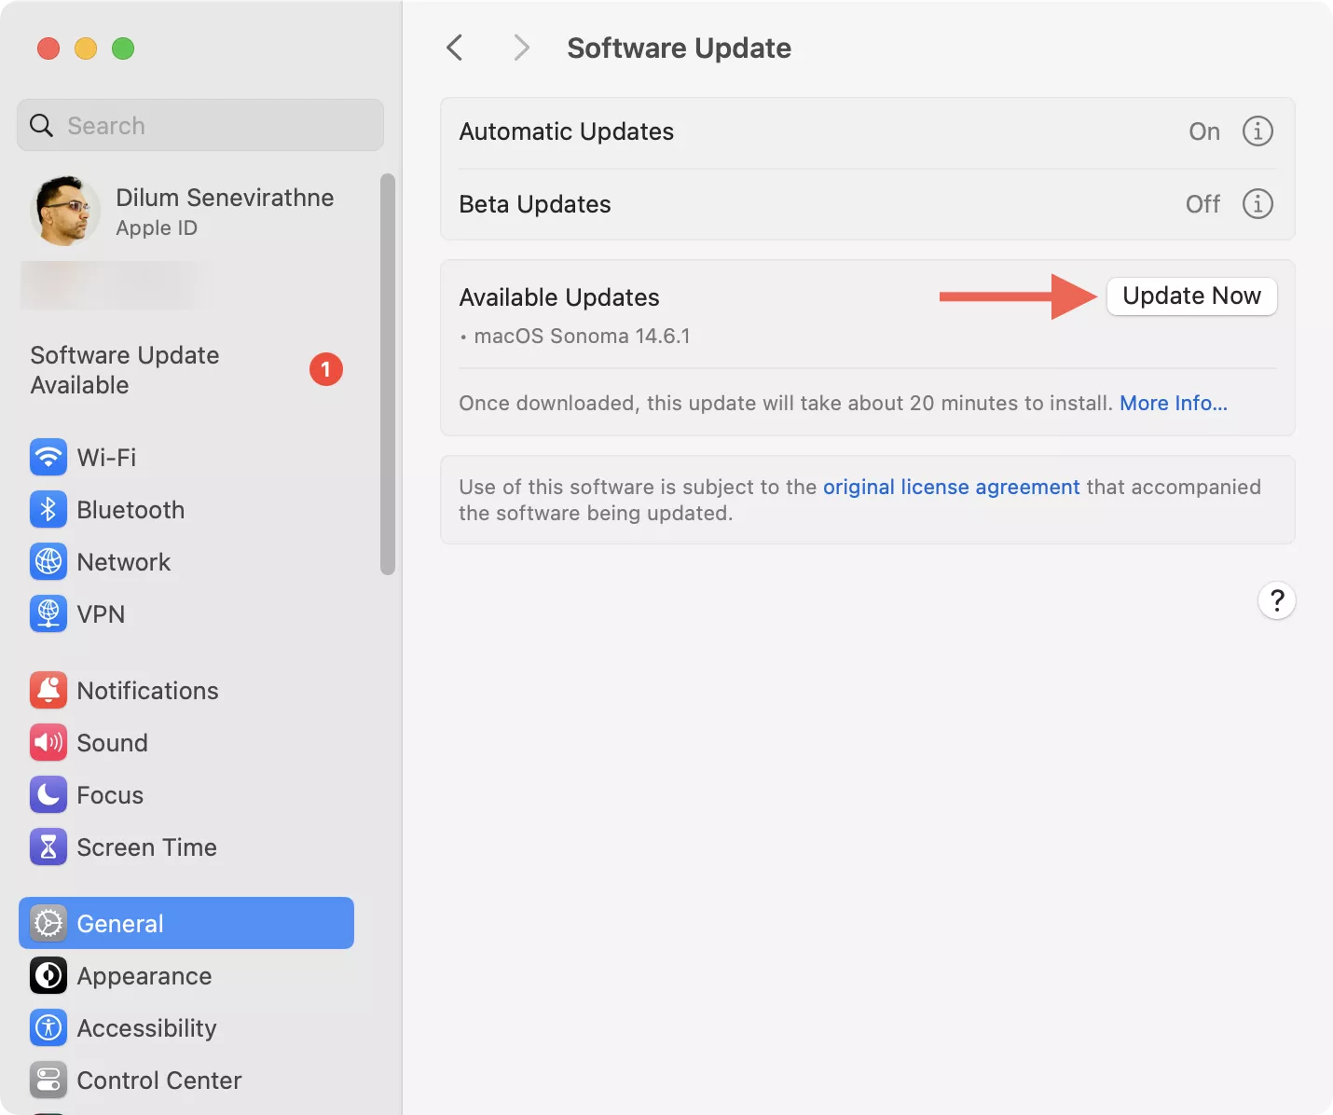Click Dilum Senevirathne profile picture
The height and width of the screenshot is (1115, 1333).
pos(65,211)
